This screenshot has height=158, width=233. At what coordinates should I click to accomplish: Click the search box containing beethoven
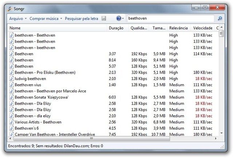click(x=171, y=18)
